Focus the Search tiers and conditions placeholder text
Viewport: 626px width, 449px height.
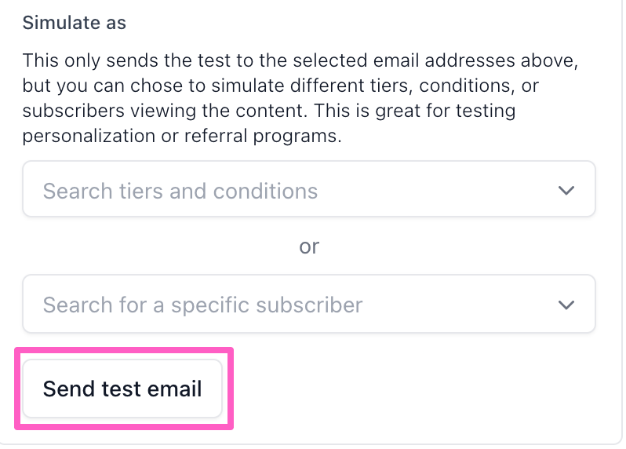[x=180, y=190]
